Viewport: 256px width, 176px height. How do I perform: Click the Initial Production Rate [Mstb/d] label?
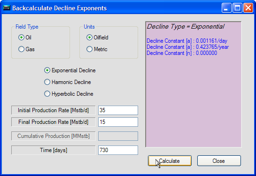(54, 110)
